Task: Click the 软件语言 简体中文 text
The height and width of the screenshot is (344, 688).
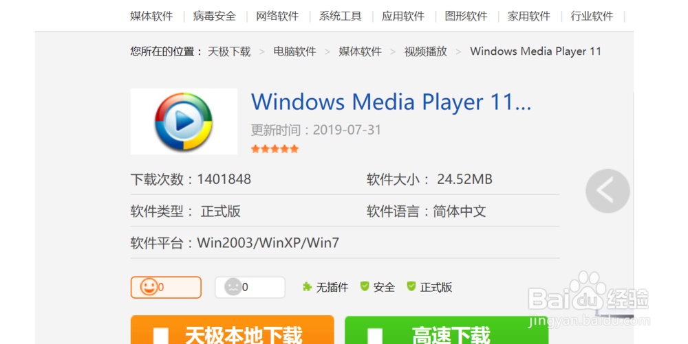Action: (427, 211)
